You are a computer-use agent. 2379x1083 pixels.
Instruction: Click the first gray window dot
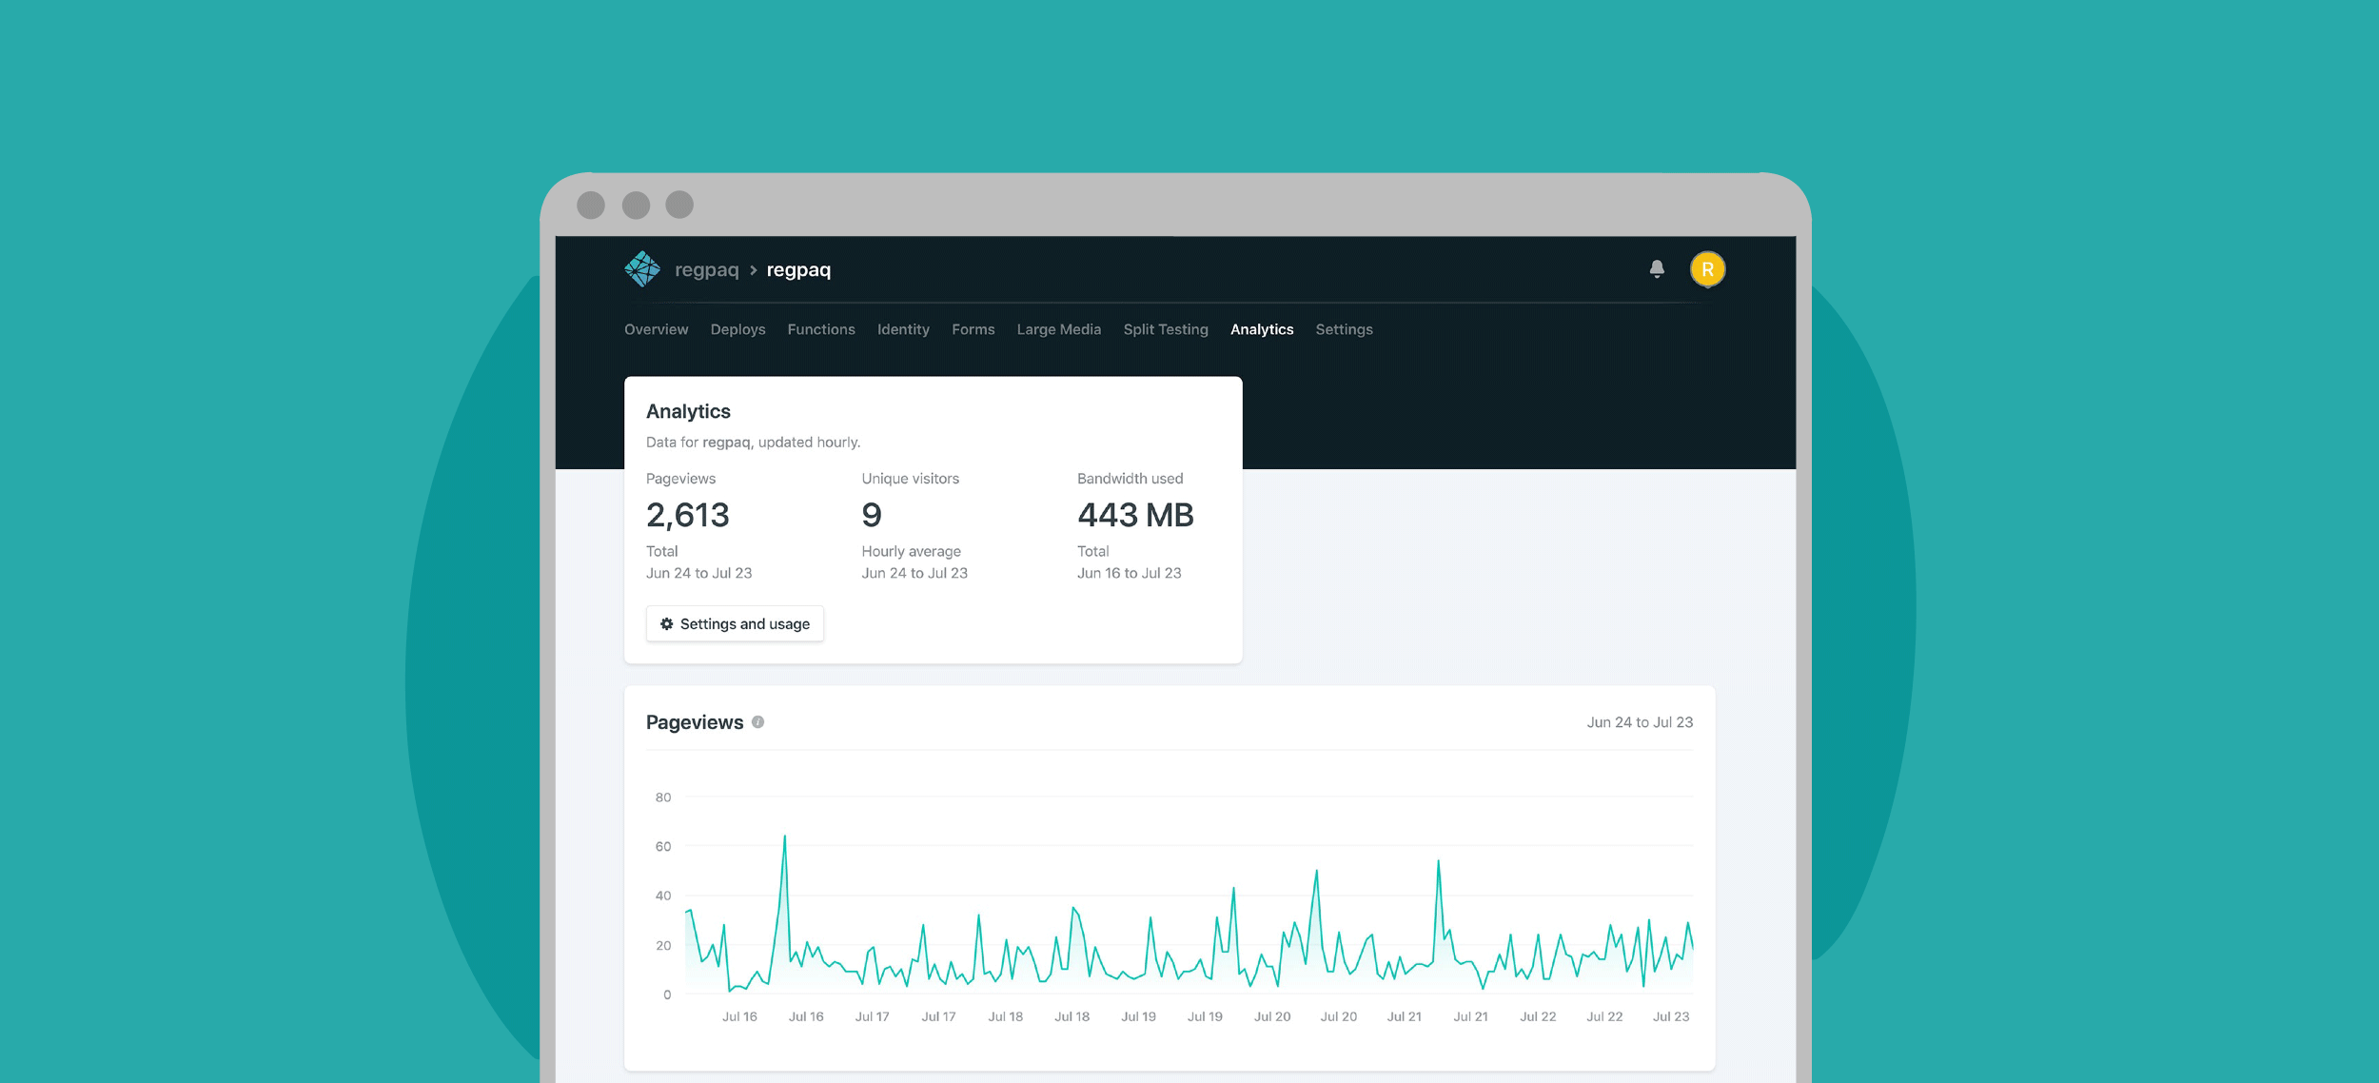[x=591, y=205]
